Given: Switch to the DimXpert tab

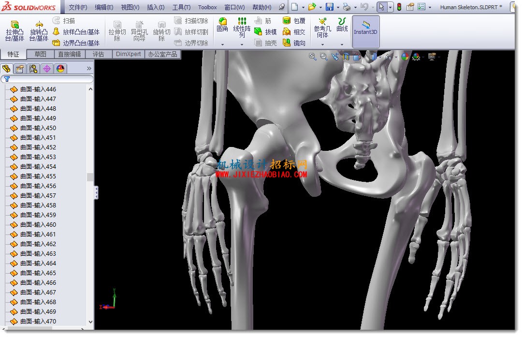Looking at the screenshot, I should point(129,54).
